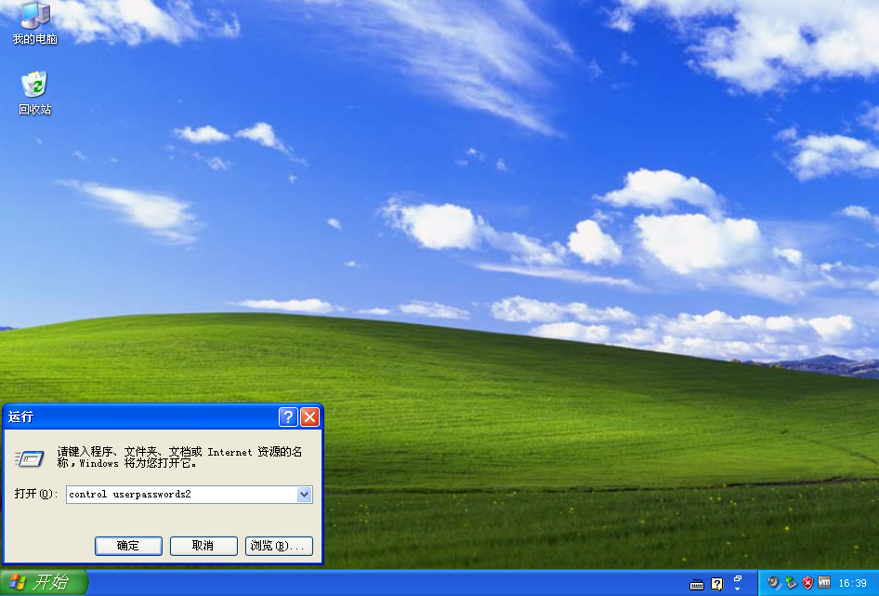Open the 浏览(B) browse dialog
Viewport: 879px width, 596px height.
[280, 546]
